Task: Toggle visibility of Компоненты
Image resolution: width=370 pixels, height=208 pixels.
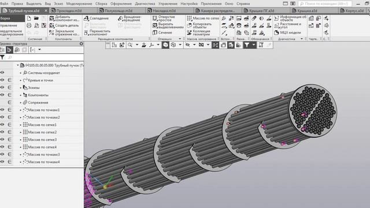Action: (2, 95)
